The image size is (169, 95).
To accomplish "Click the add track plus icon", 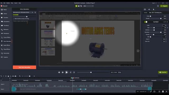I will [10, 78].
